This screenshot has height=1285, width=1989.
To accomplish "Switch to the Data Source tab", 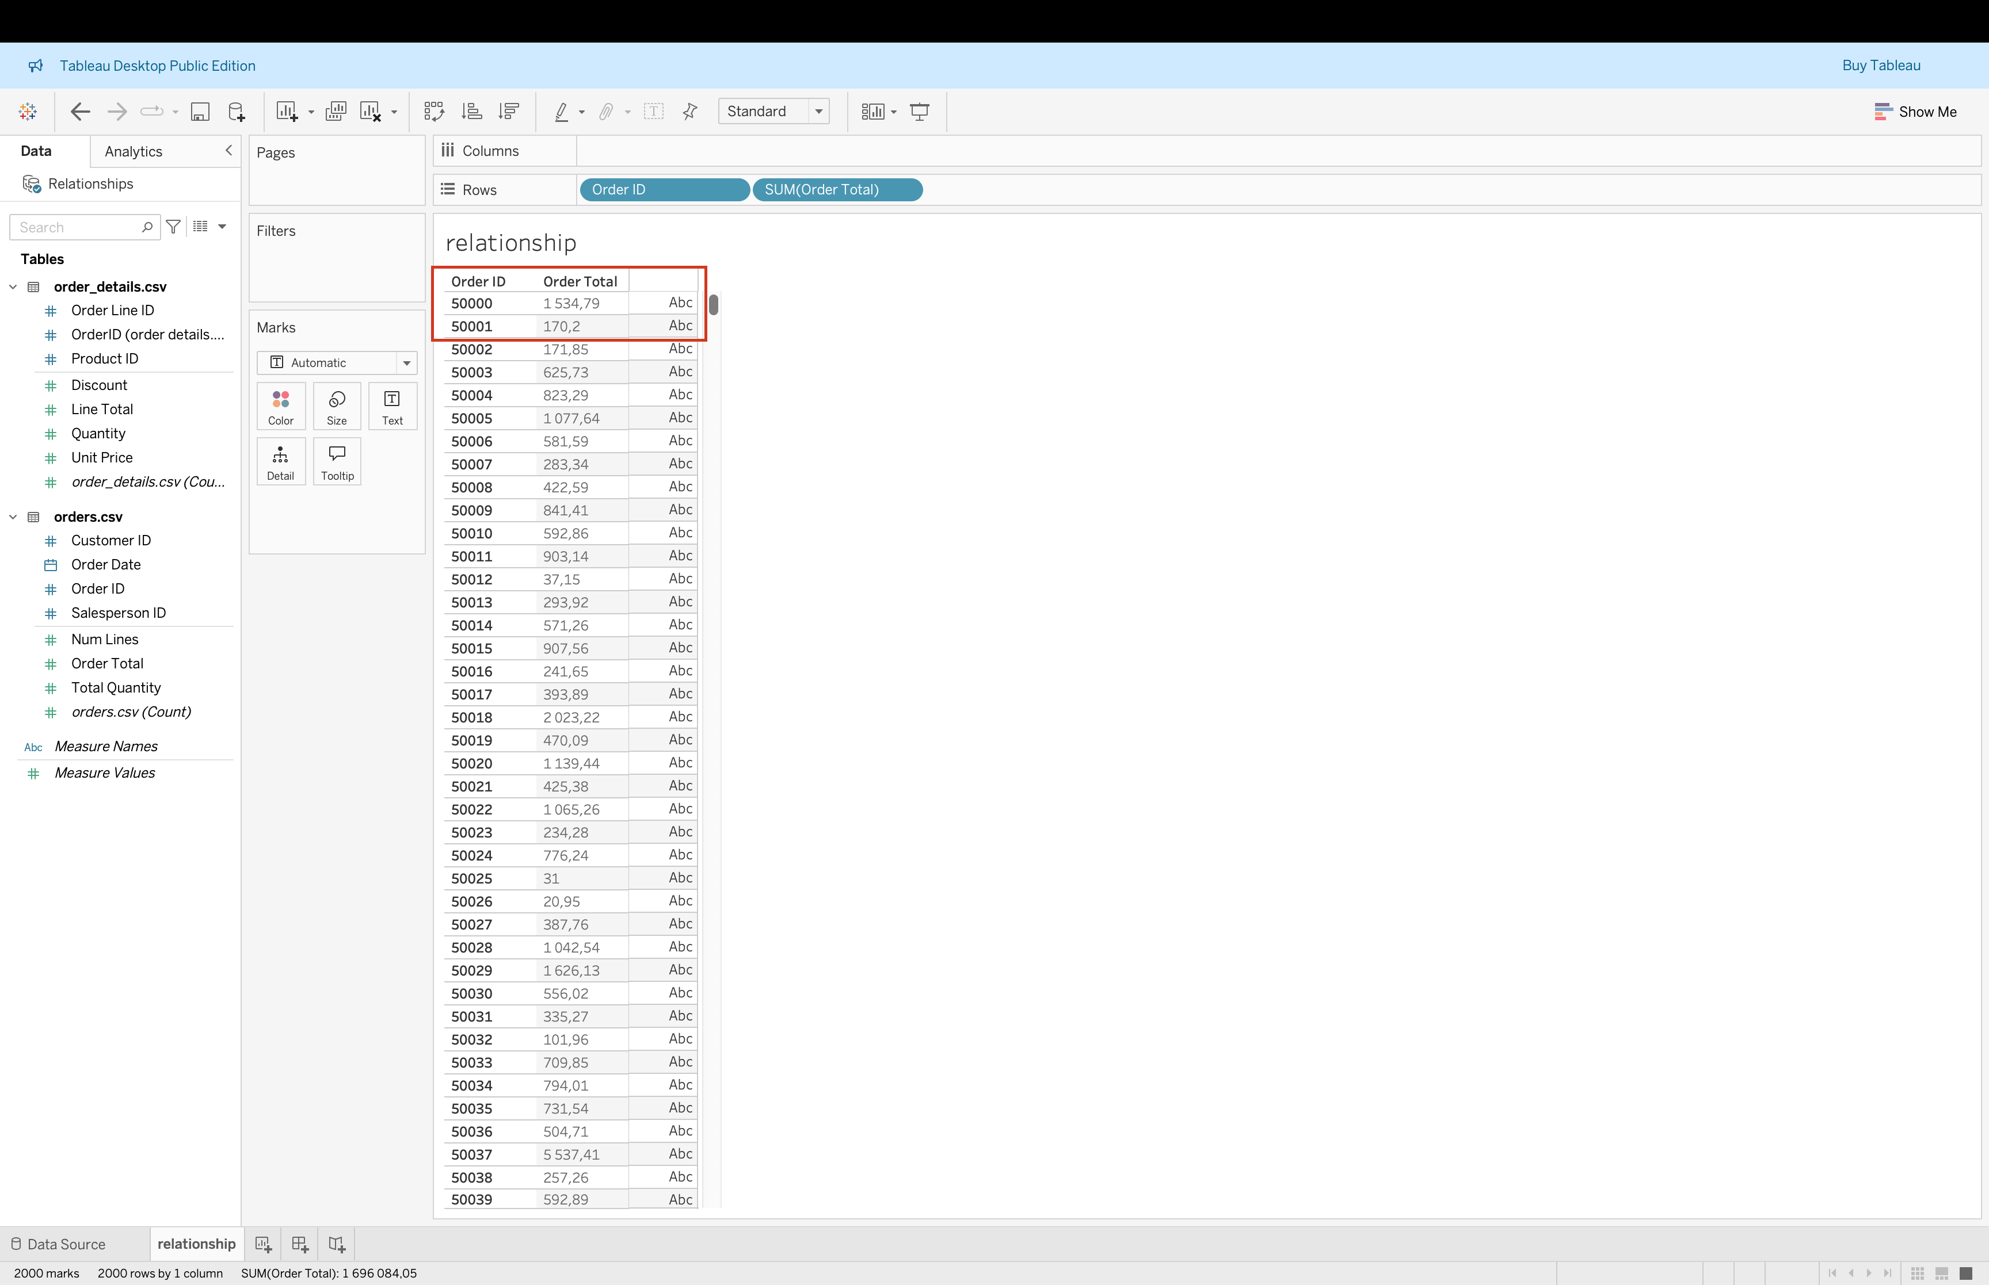I will (x=59, y=1244).
